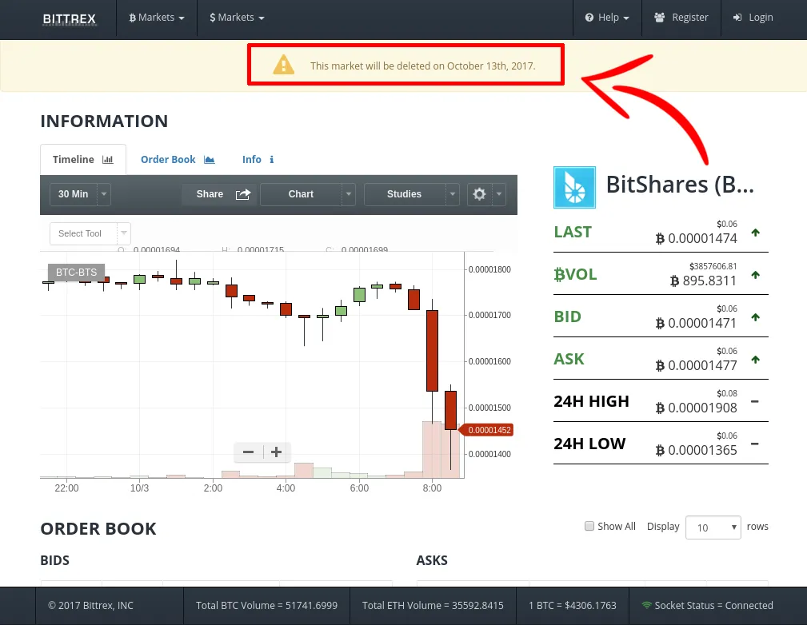Click the Total BTC Volume status entry
Screen dimensions: 807x625
point(266,606)
